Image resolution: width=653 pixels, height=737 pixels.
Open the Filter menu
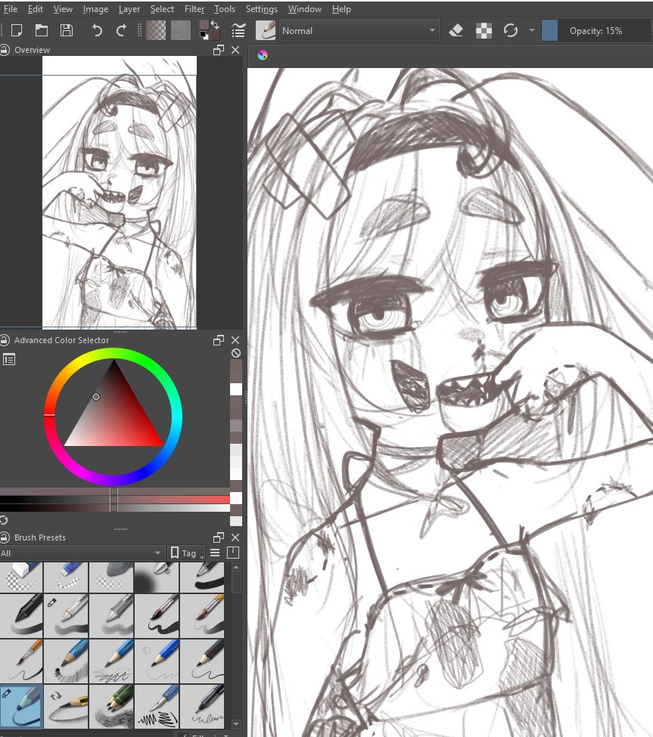[x=194, y=9]
